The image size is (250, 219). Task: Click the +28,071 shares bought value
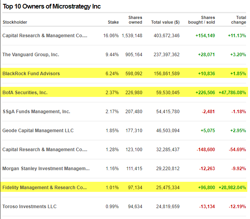pyautogui.click(x=207, y=55)
